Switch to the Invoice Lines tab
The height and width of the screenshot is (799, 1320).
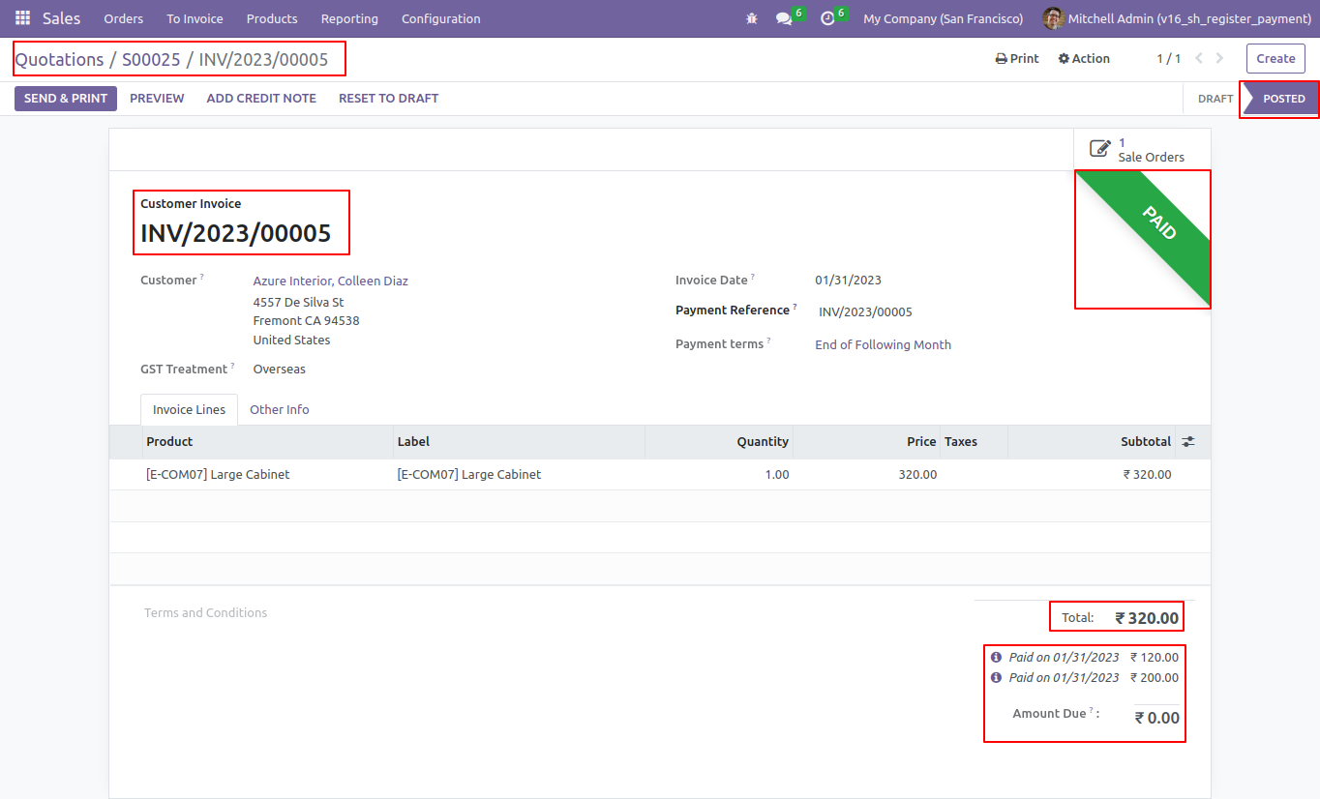(189, 409)
